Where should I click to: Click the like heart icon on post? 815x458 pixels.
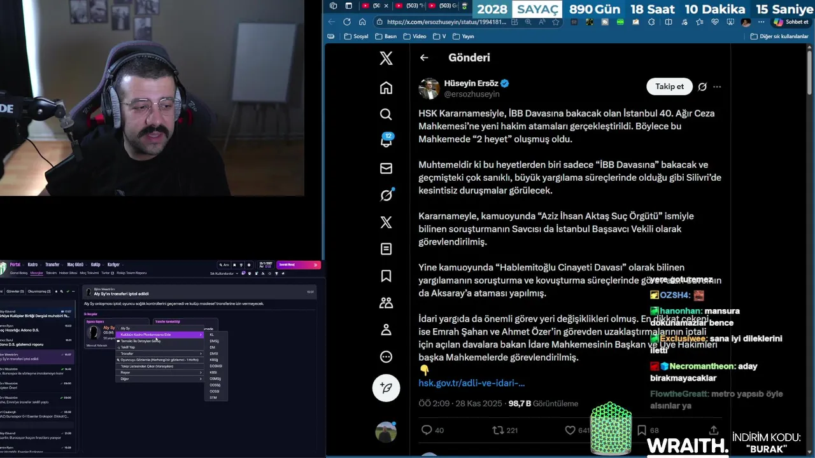click(570, 430)
